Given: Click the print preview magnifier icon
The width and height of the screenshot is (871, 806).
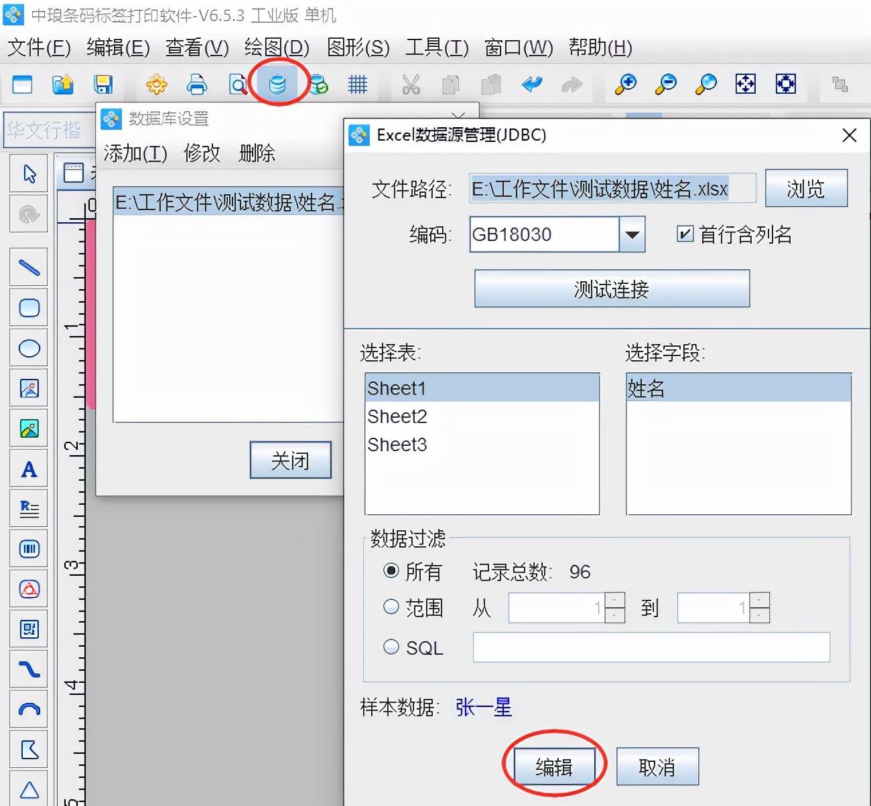Looking at the screenshot, I should tap(238, 84).
